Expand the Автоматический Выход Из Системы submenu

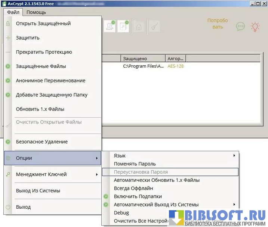234,204
